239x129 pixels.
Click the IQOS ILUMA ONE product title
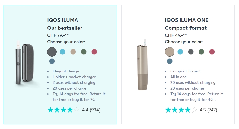187,20
